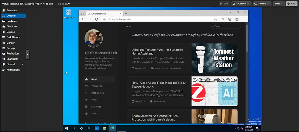Collapse the Proxmox sidebar panel handle
This screenshot has width=299, height=132.
coord(28,54)
